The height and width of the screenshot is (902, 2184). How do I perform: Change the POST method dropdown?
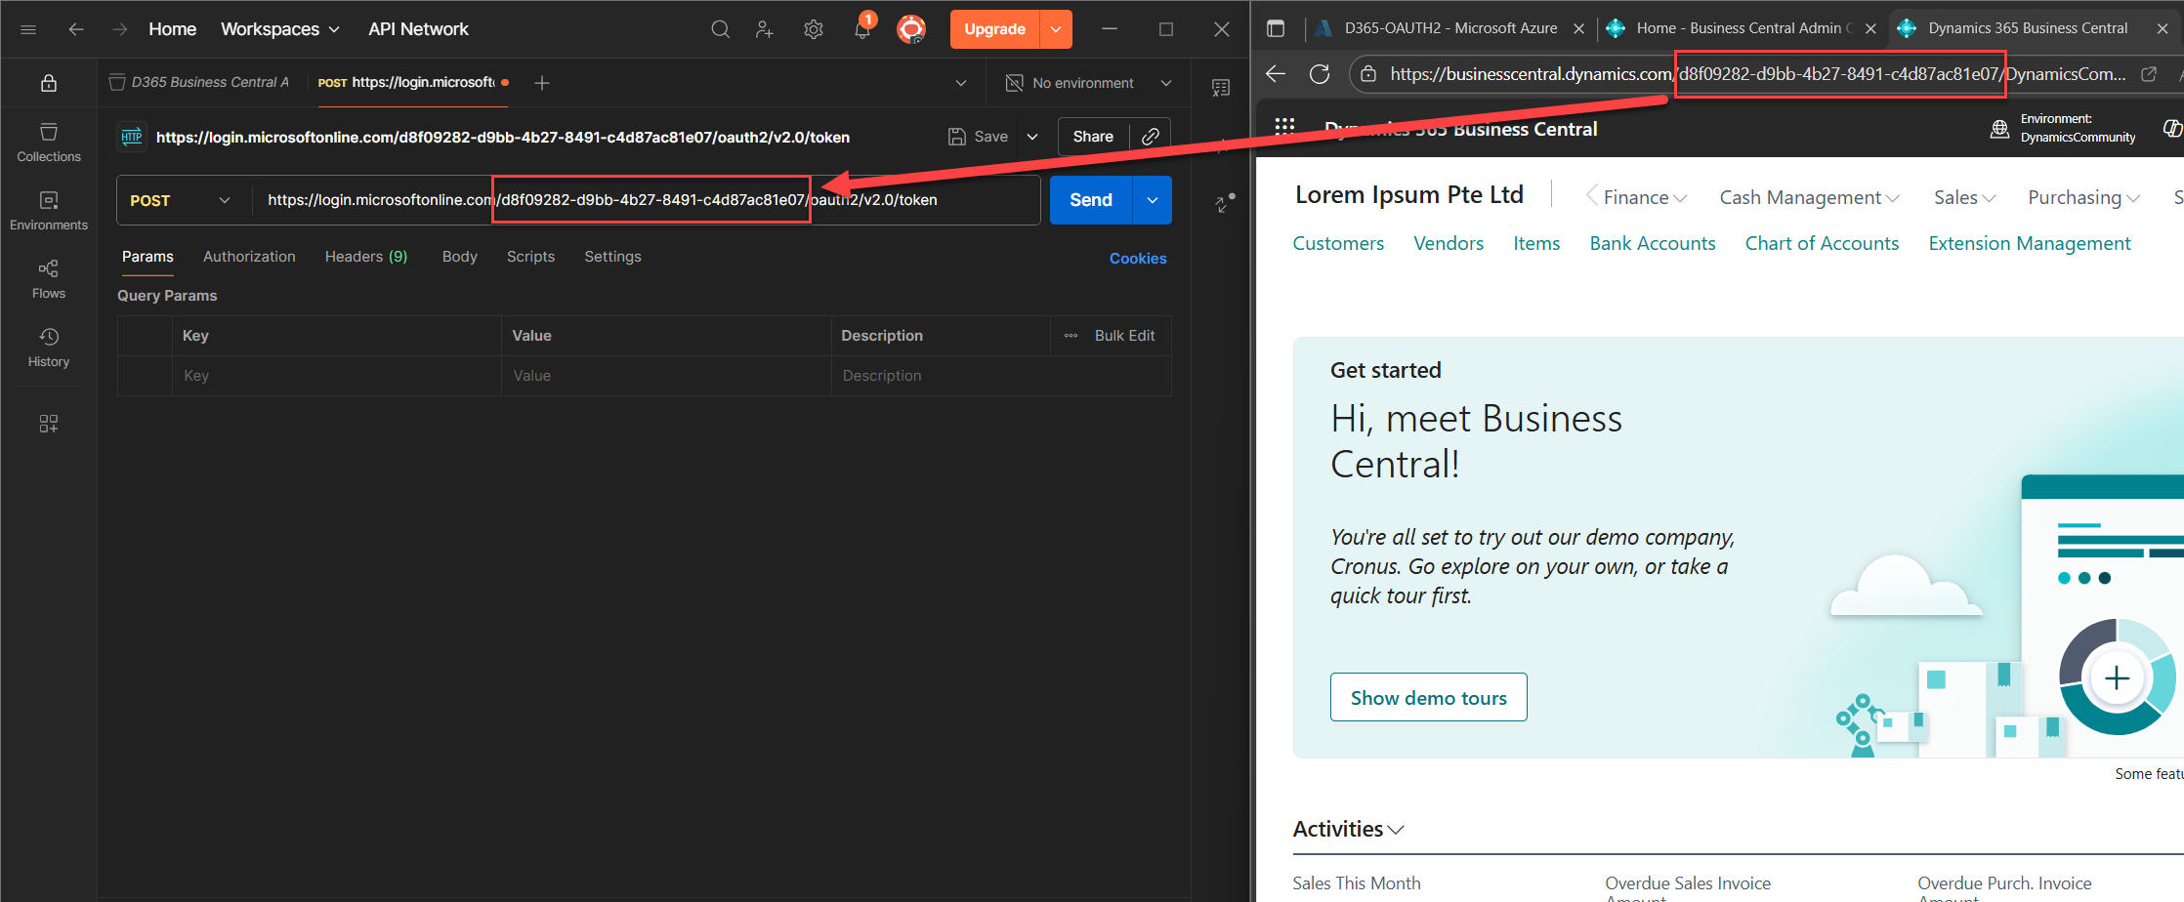181,200
